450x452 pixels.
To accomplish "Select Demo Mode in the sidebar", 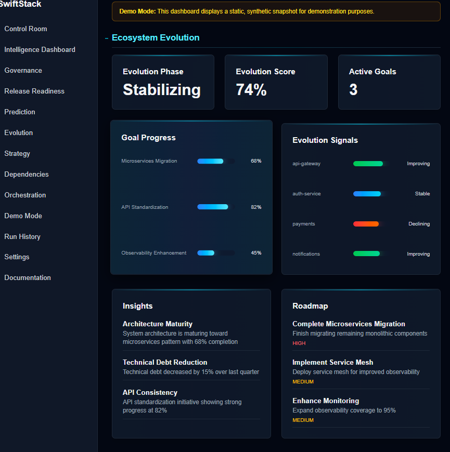I will (23, 216).
